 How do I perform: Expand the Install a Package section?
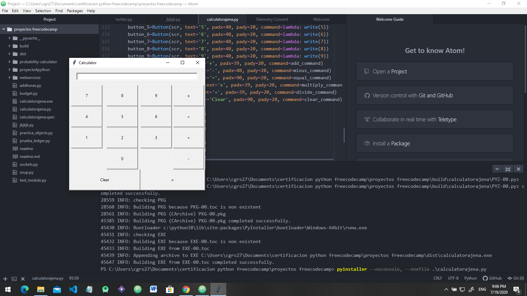(434, 143)
